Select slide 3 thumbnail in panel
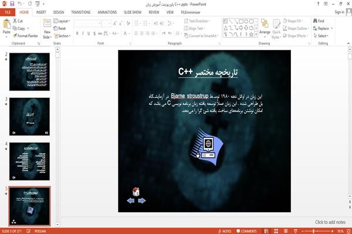This screenshot has height=234, width=352. click(29, 117)
